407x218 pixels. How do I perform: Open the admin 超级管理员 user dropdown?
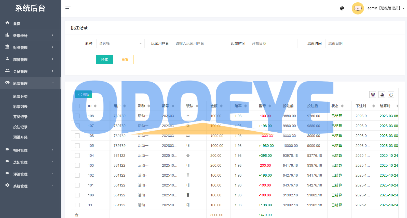click(x=386, y=8)
